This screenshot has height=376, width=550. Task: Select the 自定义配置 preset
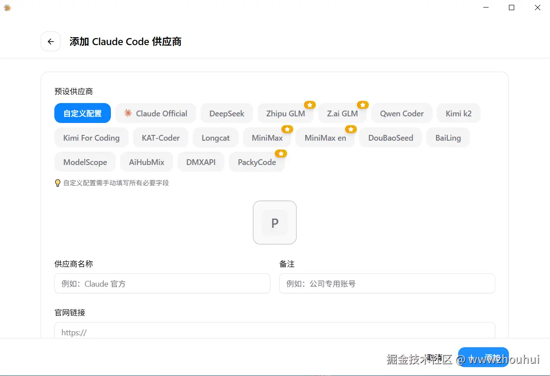click(x=83, y=113)
